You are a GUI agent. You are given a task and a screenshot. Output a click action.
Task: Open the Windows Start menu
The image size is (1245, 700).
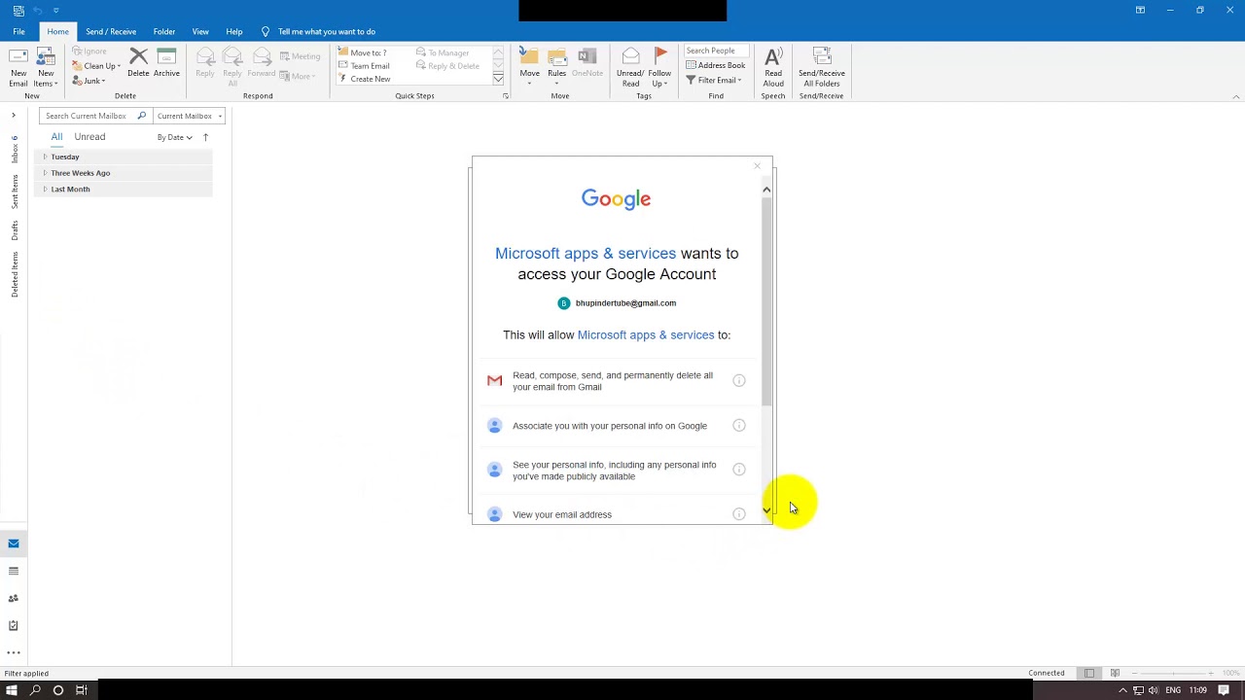point(12,690)
